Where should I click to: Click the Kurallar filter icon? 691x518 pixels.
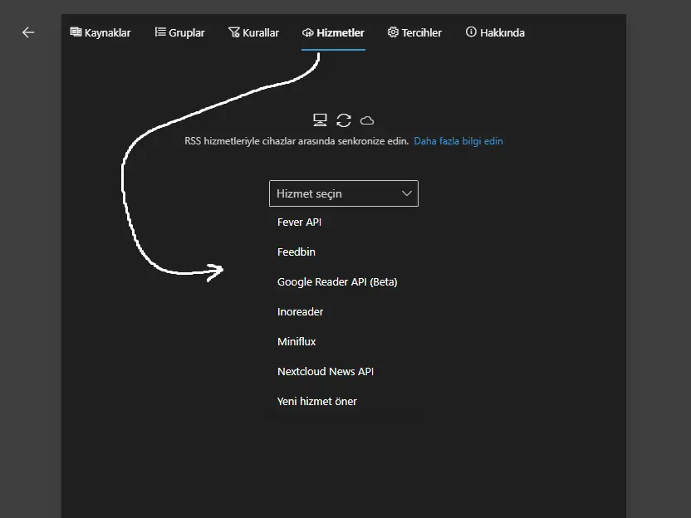(x=234, y=32)
